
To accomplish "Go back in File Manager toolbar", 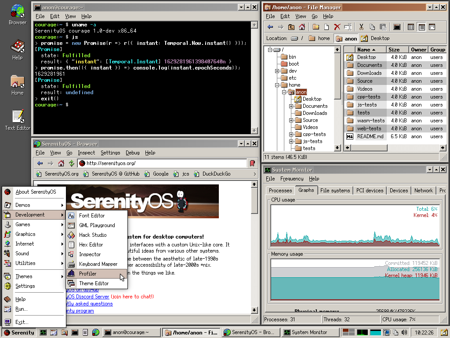I will (x=270, y=27).
